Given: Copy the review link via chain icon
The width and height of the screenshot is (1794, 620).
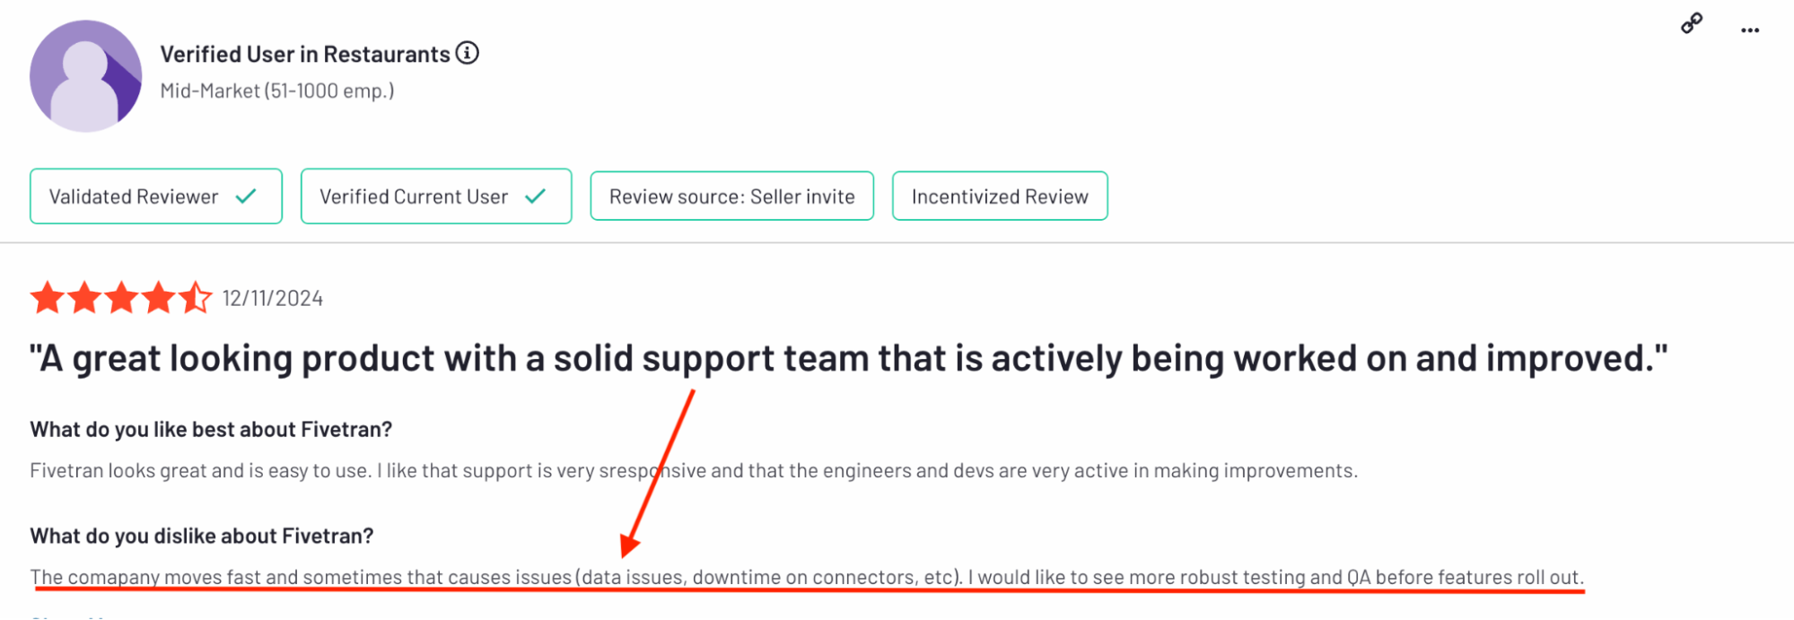Looking at the screenshot, I should point(1692,23).
